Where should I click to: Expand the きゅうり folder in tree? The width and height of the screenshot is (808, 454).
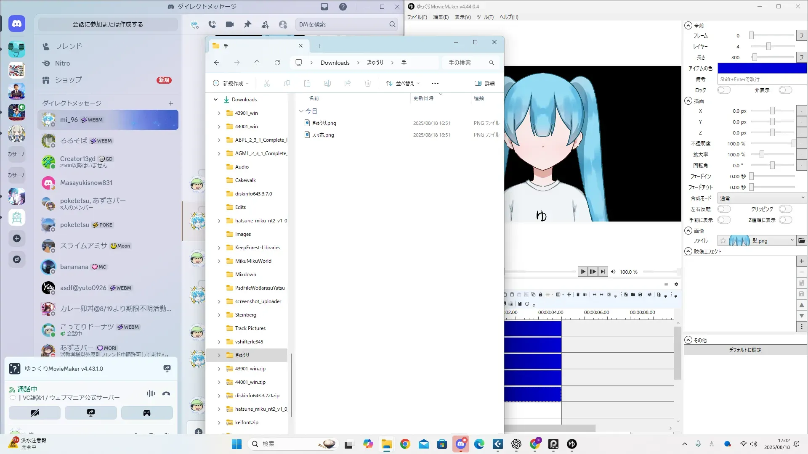[219, 355]
